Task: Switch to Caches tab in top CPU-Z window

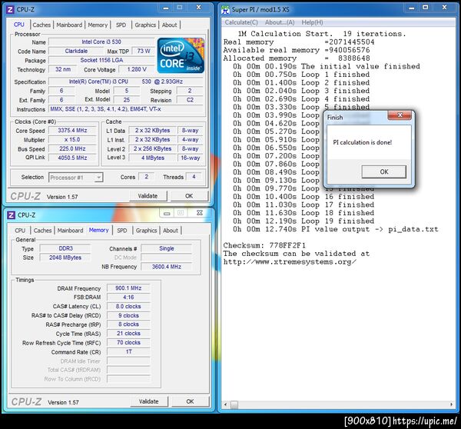Action: pos(41,25)
